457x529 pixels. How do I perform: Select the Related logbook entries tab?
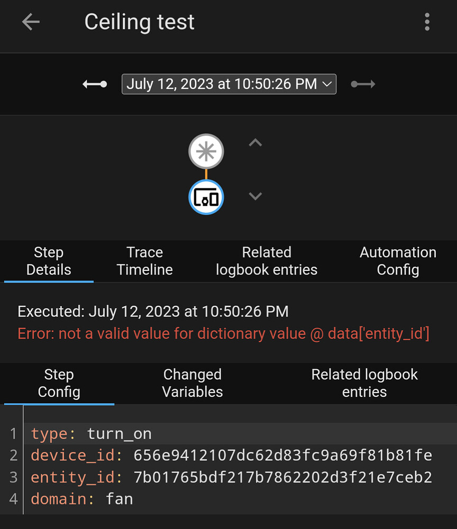click(x=266, y=261)
